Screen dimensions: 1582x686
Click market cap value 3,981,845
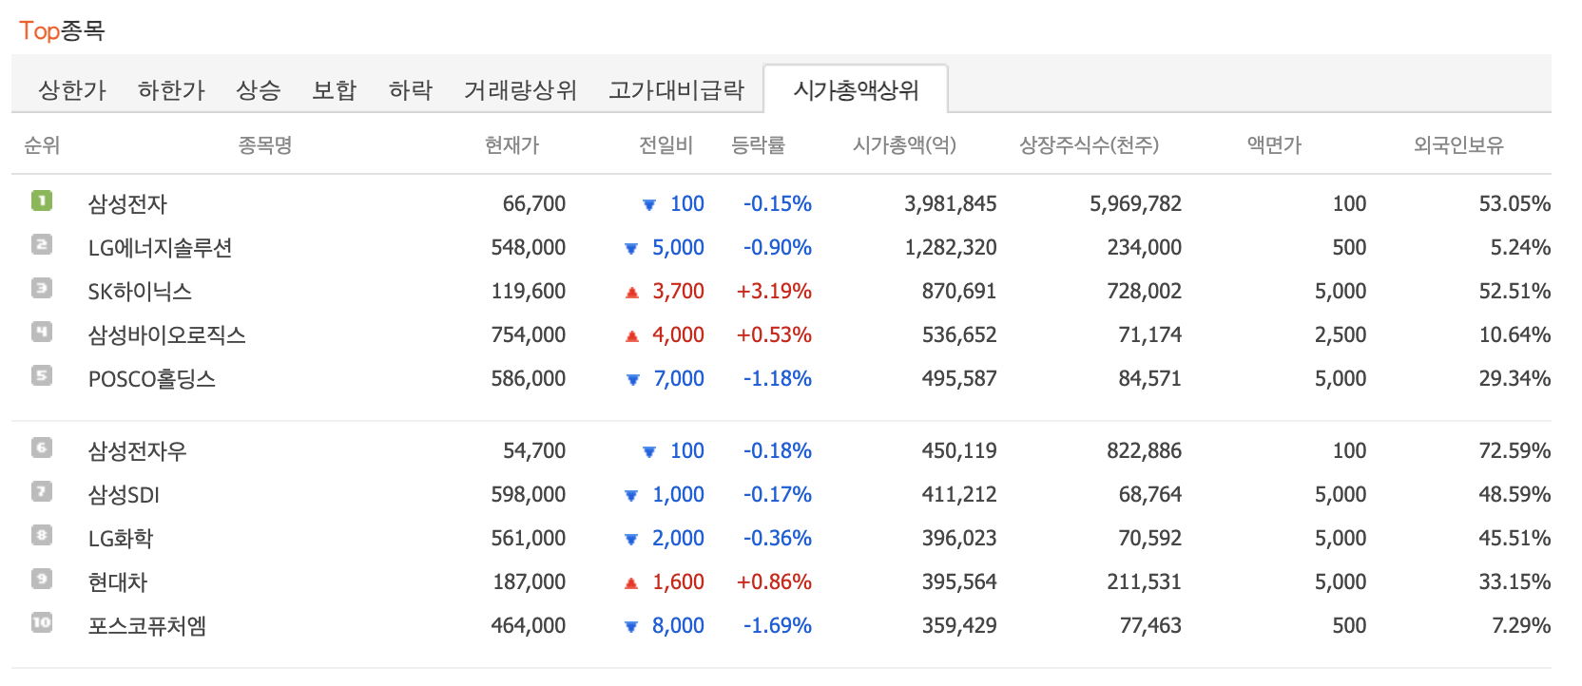point(951,203)
